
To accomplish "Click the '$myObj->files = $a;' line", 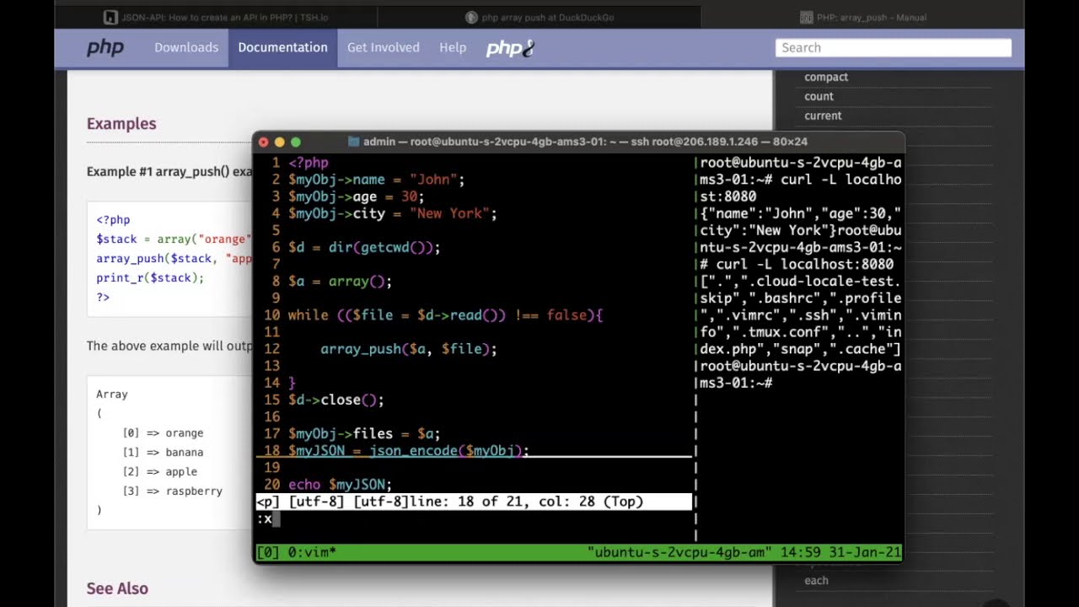I will coord(364,433).
